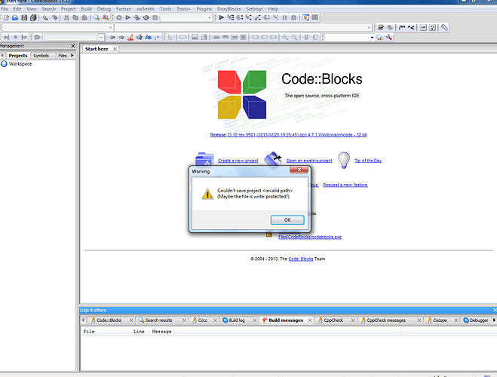
Task: Click the Workspace globe icon
Action: pyautogui.click(x=4, y=64)
